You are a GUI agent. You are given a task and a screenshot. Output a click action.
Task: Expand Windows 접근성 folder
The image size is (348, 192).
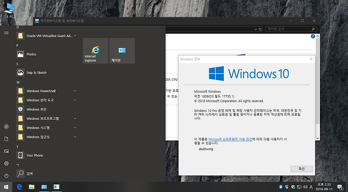pyautogui.click(x=75, y=137)
